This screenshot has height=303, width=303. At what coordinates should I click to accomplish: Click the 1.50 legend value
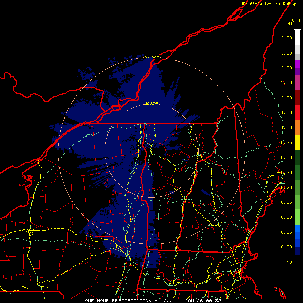tap(287, 113)
